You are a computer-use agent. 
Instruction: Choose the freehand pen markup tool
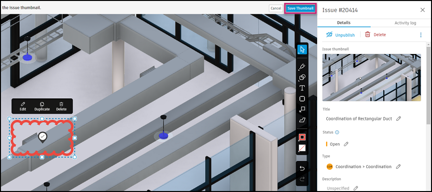302,66
